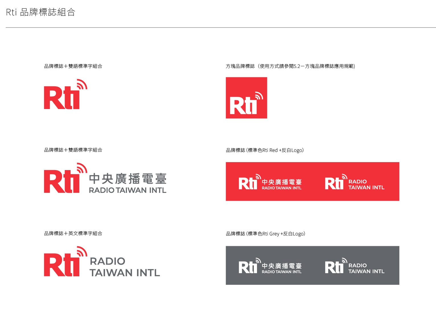436x320 pixels.
Task: Select white bilingual Rti logo on grey banner
Action: pos(270,266)
